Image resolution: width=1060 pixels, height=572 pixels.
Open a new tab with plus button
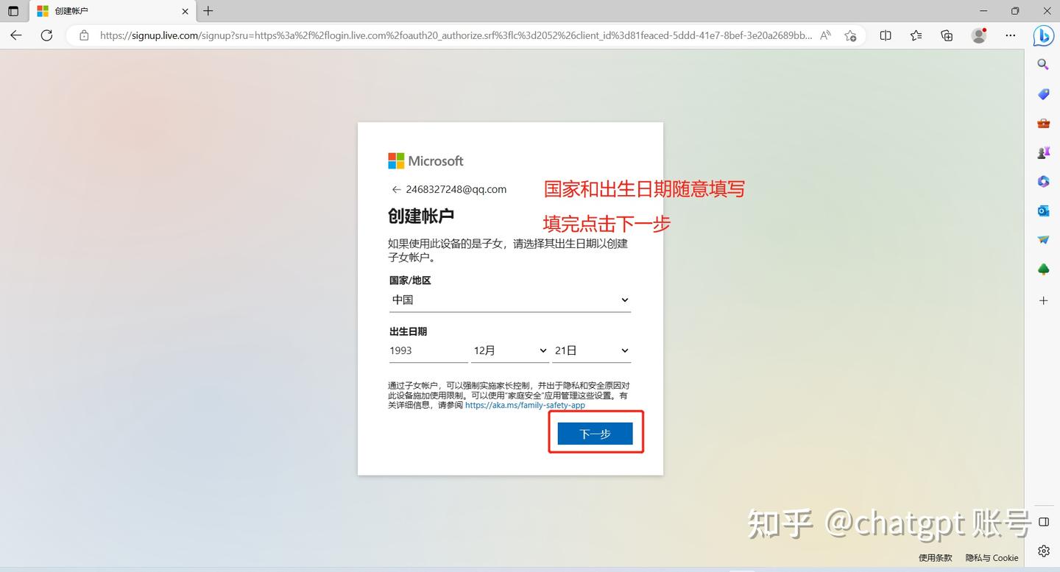point(208,11)
